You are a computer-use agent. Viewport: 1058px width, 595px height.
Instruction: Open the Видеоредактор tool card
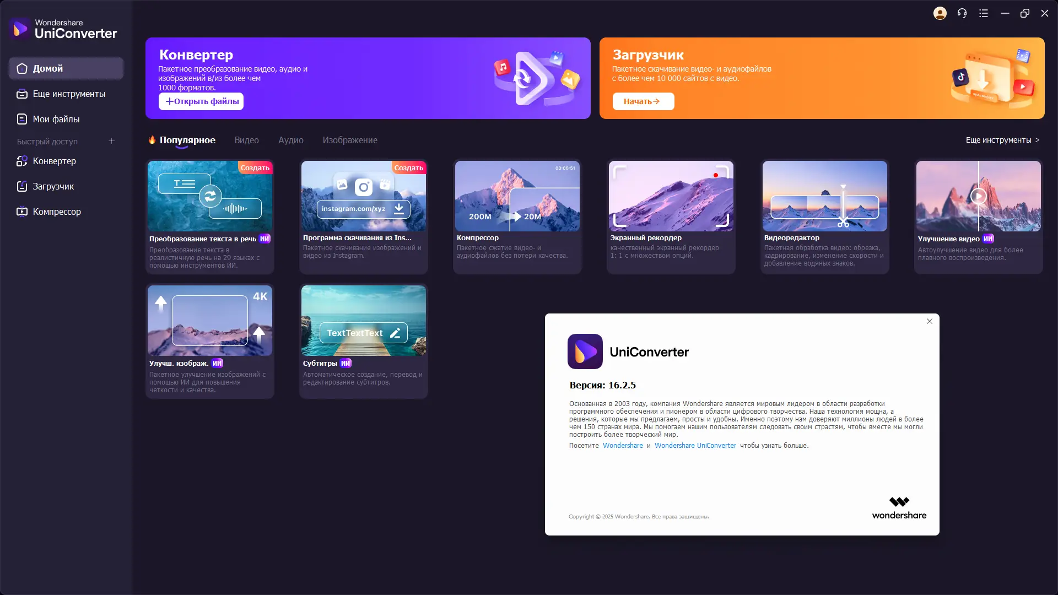[x=824, y=216]
